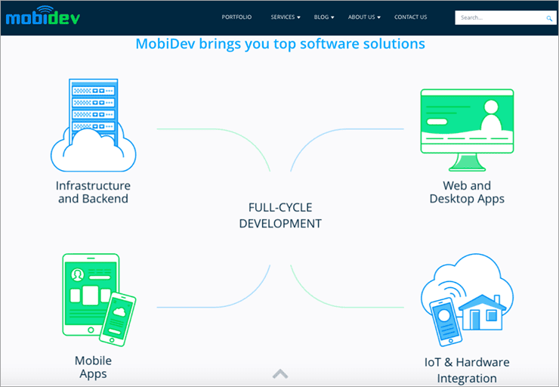Expand the Blog dropdown arrow
This screenshot has height=387, width=559.
tap(332, 17)
